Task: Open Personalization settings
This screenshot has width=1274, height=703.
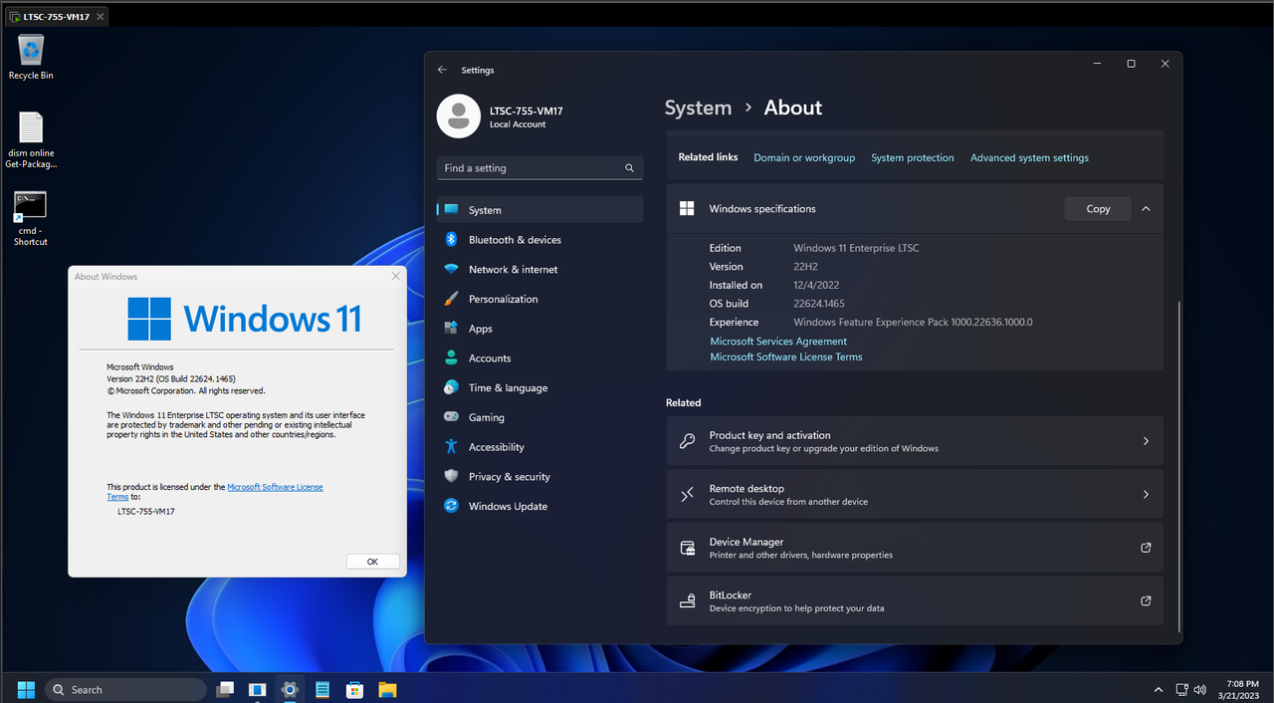Action: pos(539,299)
